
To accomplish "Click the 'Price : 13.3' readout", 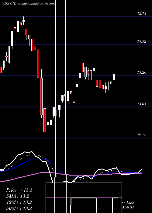I will pos(19,190).
